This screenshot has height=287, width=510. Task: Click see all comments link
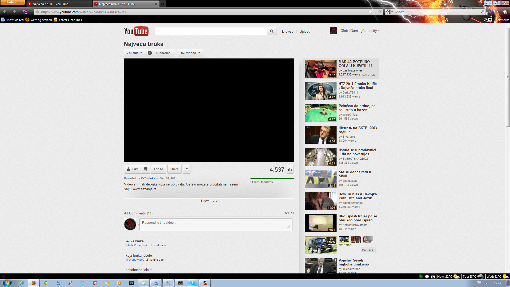[289, 213]
